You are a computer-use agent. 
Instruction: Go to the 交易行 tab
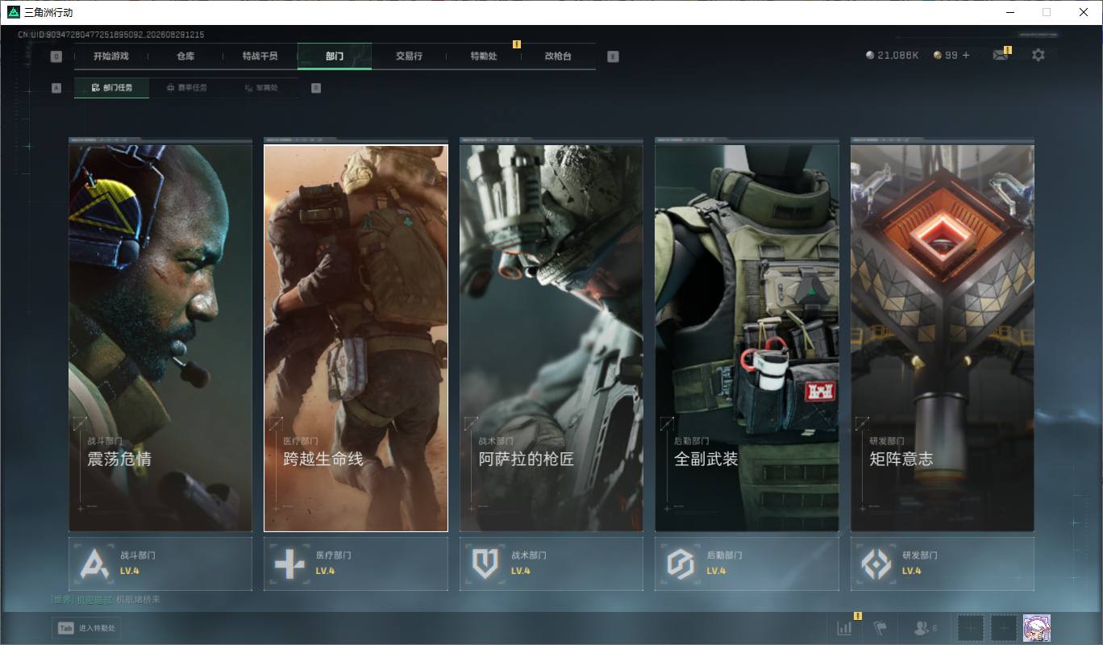(x=409, y=56)
